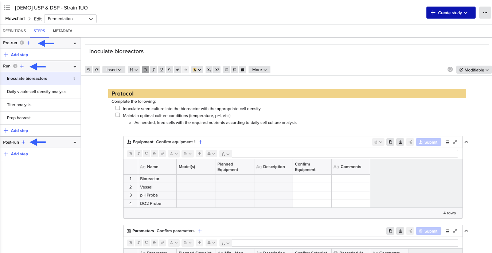Open the three-dot menu beside Inoculate bioreactors step
This screenshot has width=492, height=253.
(74, 79)
